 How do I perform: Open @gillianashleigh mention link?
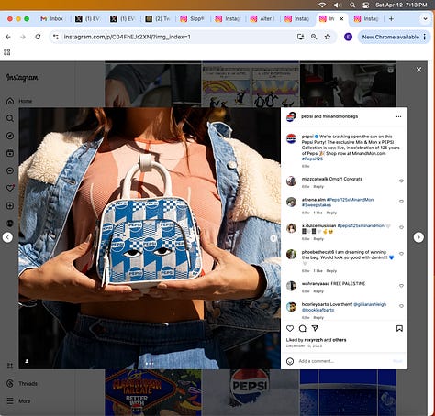tap(370, 304)
